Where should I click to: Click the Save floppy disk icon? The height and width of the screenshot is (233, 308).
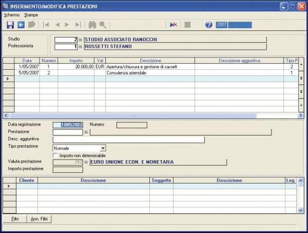pyautogui.click(x=10, y=25)
